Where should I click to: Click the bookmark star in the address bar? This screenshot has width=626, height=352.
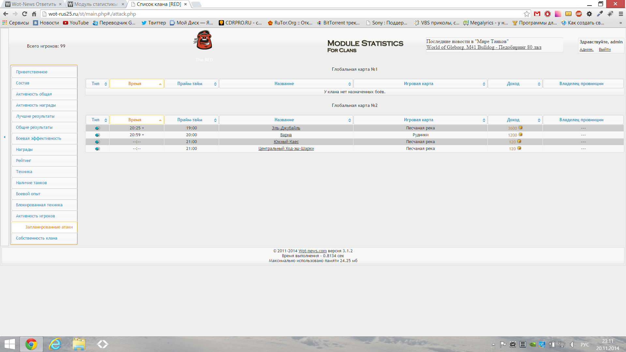click(527, 14)
